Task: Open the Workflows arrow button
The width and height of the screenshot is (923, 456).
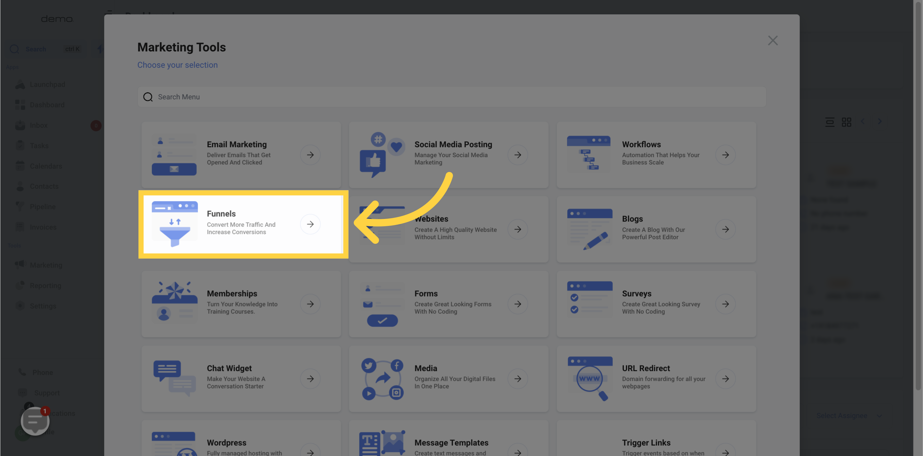Action: tap(725, 155)
